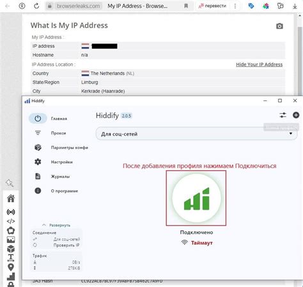Screen dimensions: 303x287
Task: Click the pin icon above sidebar
Action: [x=10, y=183]
